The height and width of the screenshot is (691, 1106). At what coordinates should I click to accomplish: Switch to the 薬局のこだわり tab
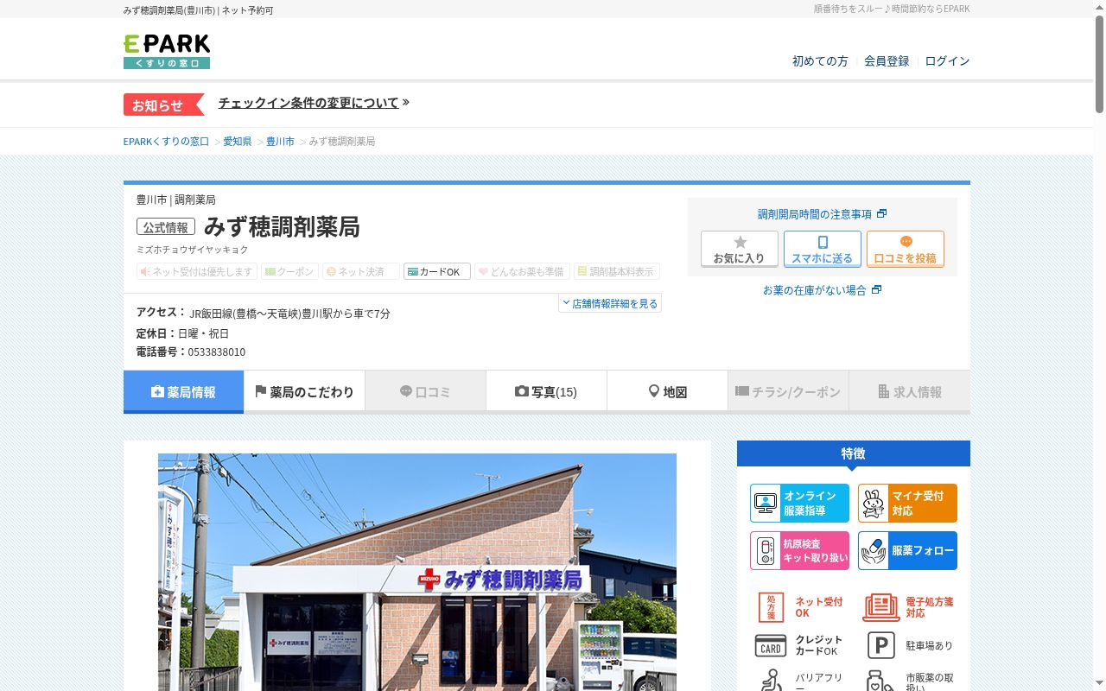point(304,391)
